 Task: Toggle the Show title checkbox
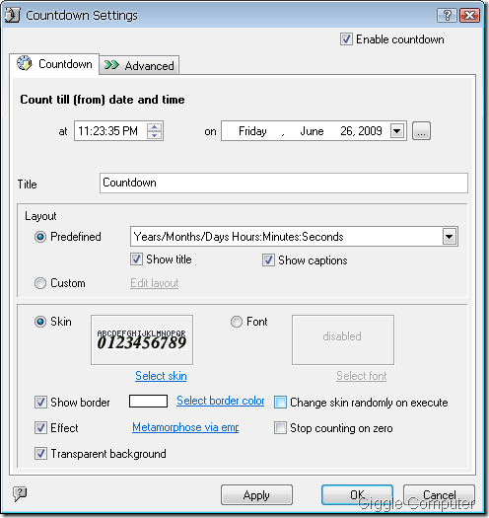coord(136,259)
